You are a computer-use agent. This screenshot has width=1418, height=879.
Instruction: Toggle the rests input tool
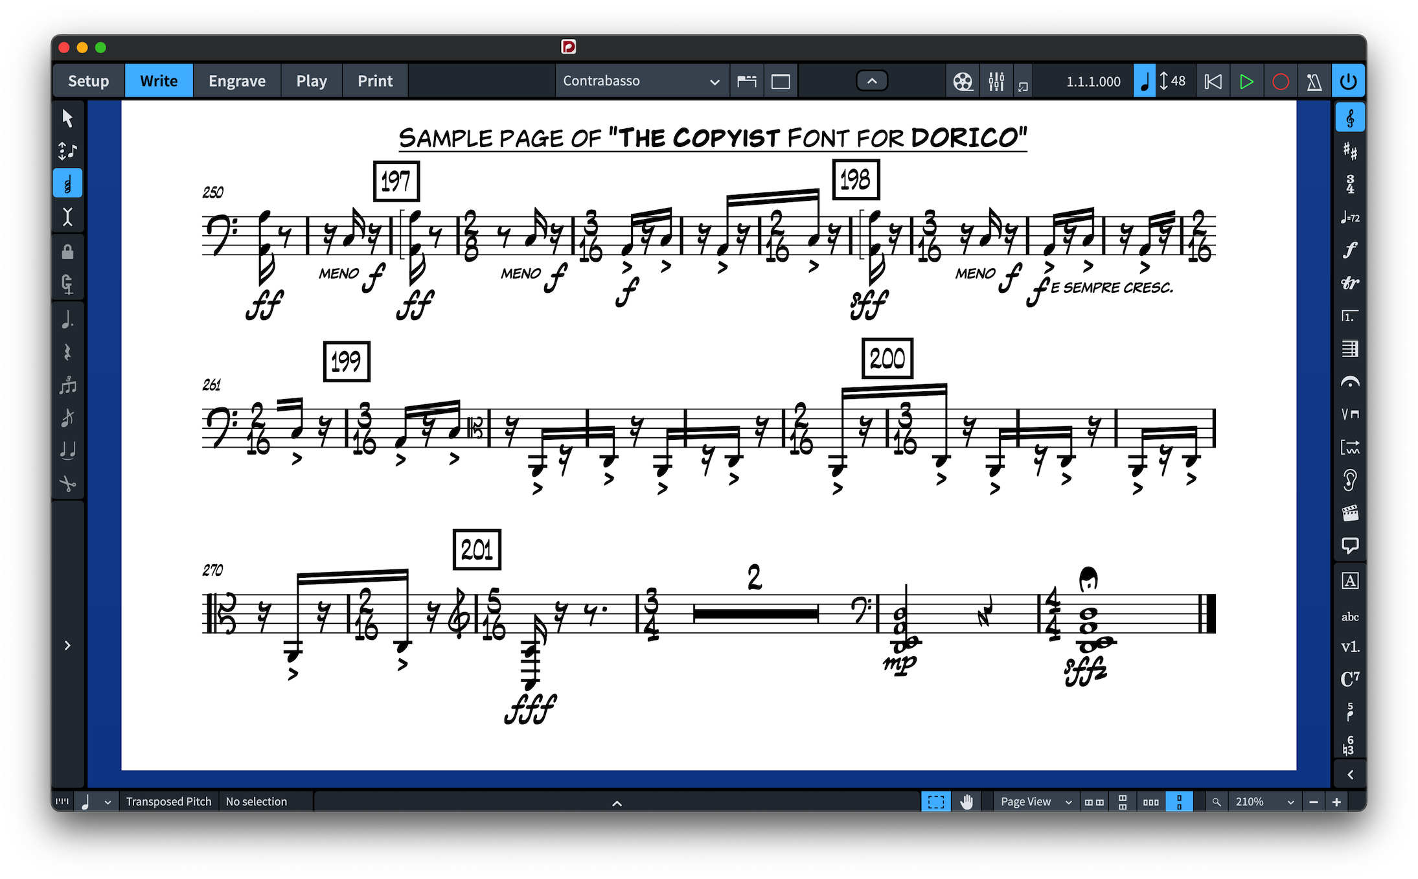(67, 352)
